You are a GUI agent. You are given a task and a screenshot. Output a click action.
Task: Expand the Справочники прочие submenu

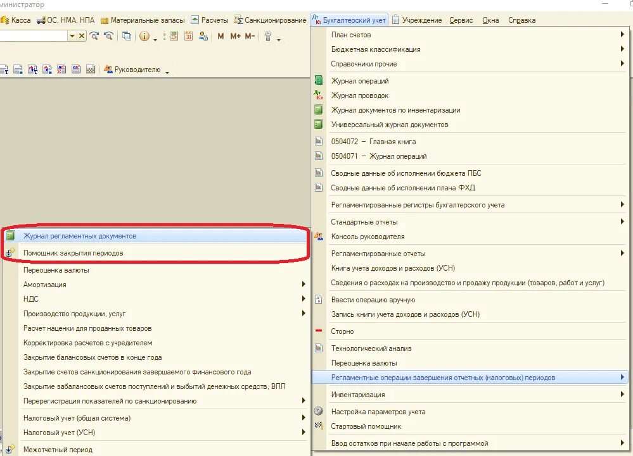coord(622,63)
